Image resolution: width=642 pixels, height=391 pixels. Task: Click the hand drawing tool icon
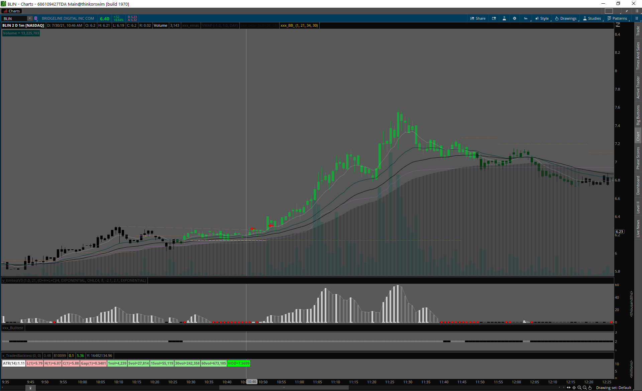[x=590, y=388]
